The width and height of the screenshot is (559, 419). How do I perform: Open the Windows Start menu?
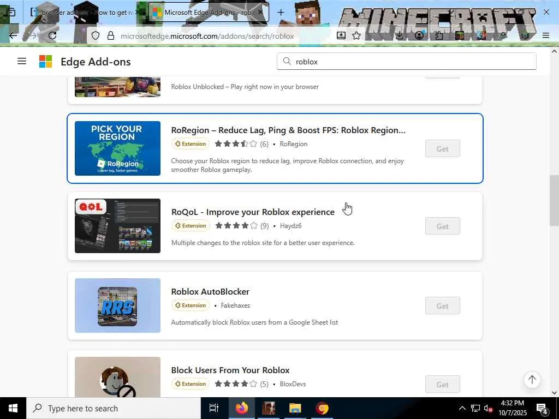(x=13, y=408)
